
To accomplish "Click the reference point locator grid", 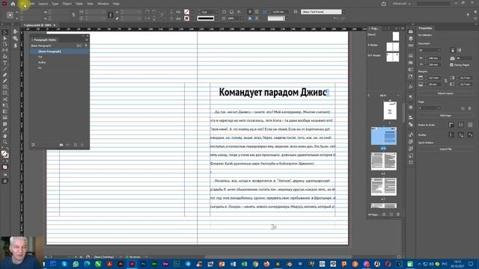I will pyautogui.click(x=10, y=15).
